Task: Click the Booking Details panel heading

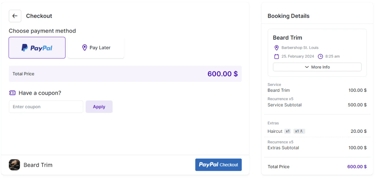Action: tap(288, 16)
